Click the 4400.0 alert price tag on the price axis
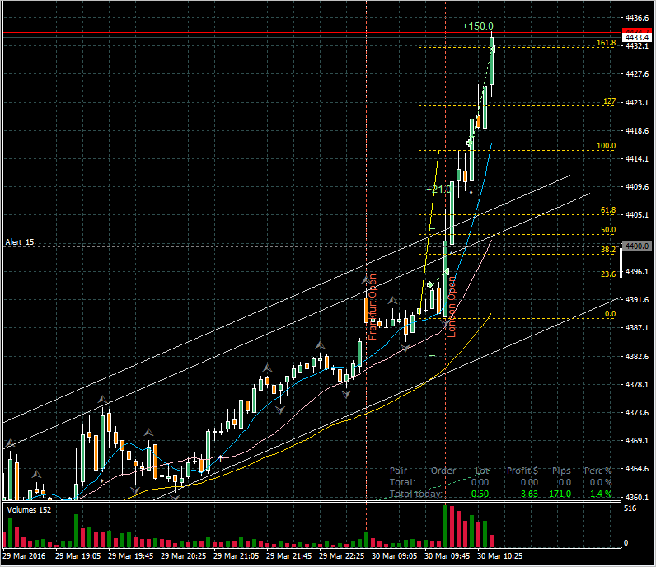Screen dimensions: 656x567 coord(637,246)
